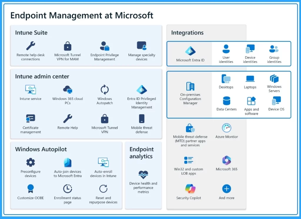Select the Microsoft Entra ID diamond icon

pos(190,51)
